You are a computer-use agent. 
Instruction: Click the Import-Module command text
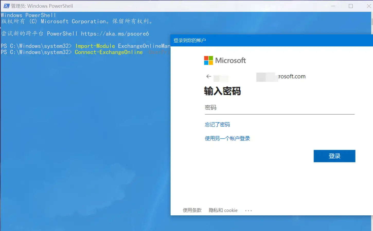click(x=95, y=46)
